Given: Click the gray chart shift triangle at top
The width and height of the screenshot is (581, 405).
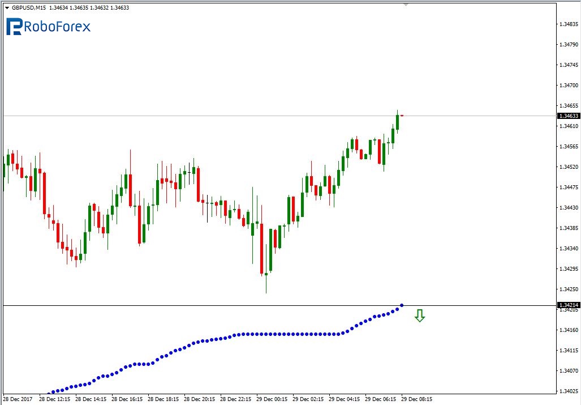Looking at the screenshot, I should point(405,5).
